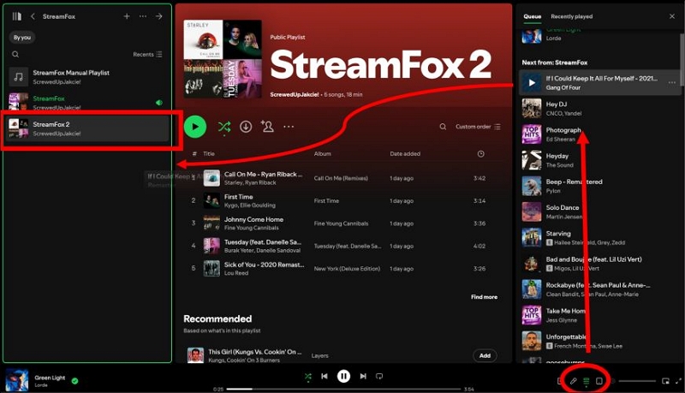Sort by duration clock icon
The height and width of the screenshot is (393, 685).
[480, 154]
